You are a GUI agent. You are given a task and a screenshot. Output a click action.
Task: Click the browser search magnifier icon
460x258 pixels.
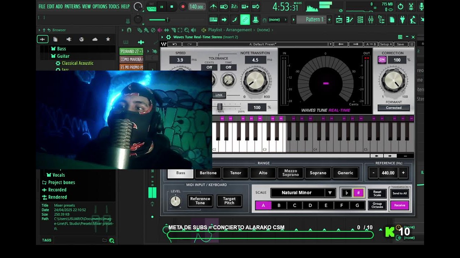112,241
